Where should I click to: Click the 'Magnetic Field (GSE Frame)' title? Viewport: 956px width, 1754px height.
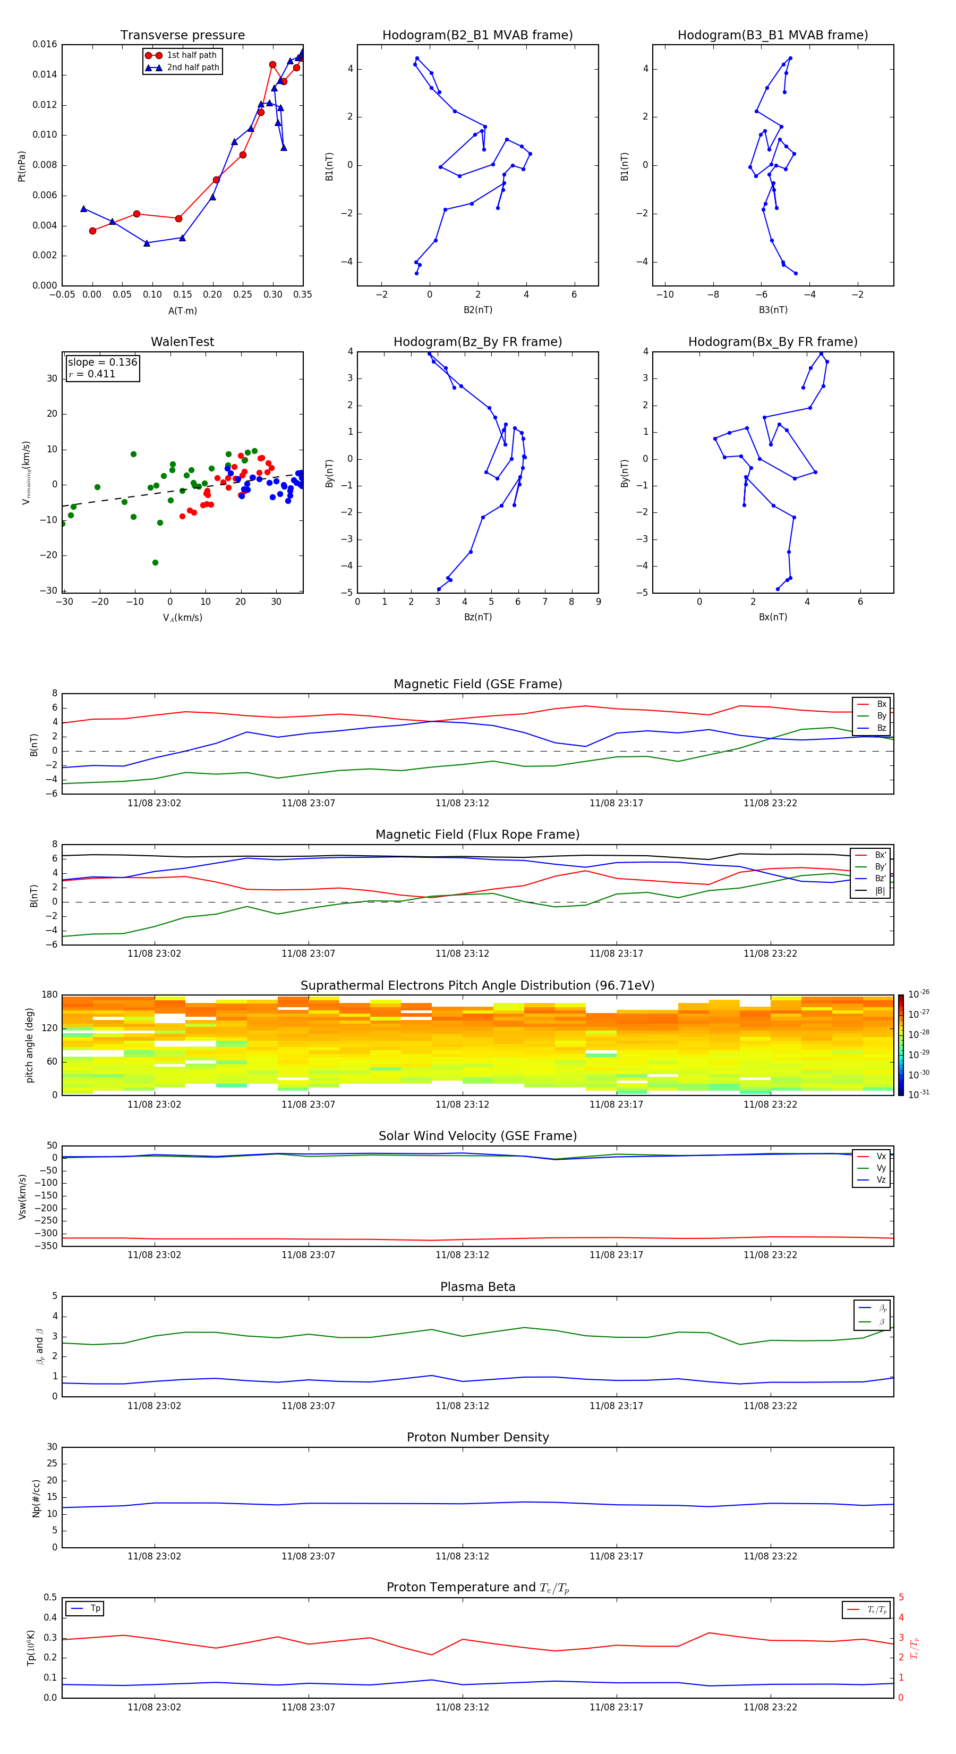(x=477, y=684)
